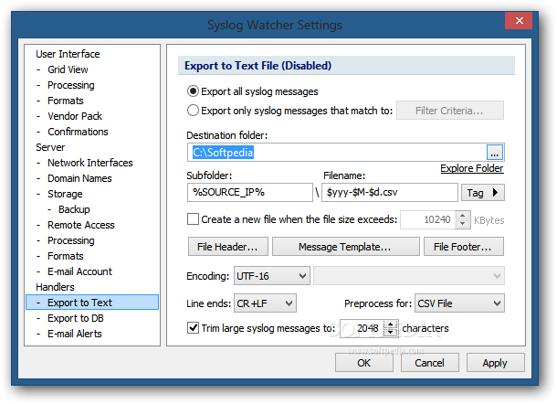Select User Interface in the settings tree

click(x=68, y=54)
